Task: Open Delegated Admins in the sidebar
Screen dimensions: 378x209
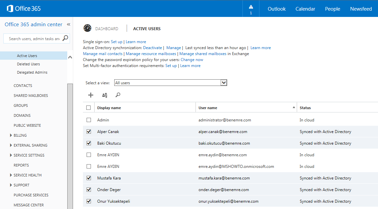Action: [x=32, y=72]
